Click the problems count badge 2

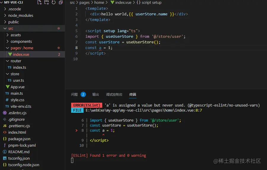tap(83, 94)
